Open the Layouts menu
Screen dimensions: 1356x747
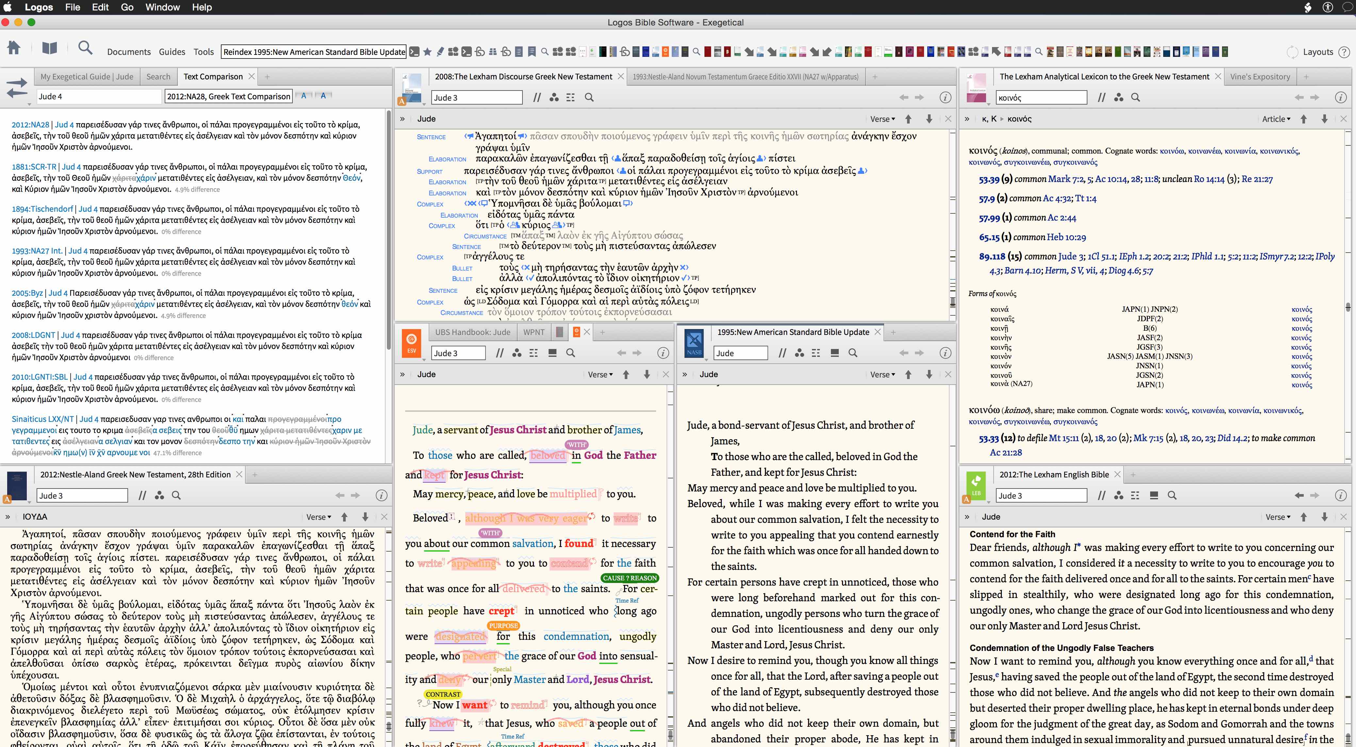pos(1317,52)
